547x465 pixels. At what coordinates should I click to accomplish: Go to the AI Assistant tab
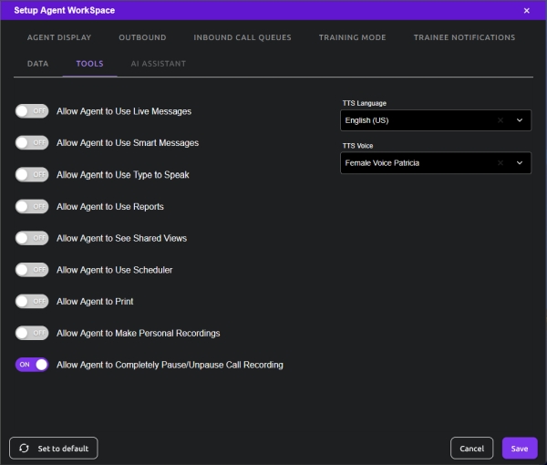[x=159, y=64]
